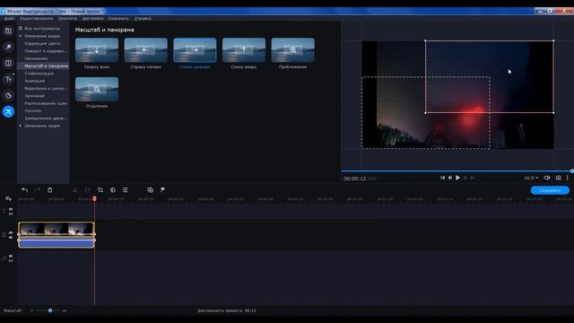Undo the last action
The image size is (574, 323).
(24, 189)
